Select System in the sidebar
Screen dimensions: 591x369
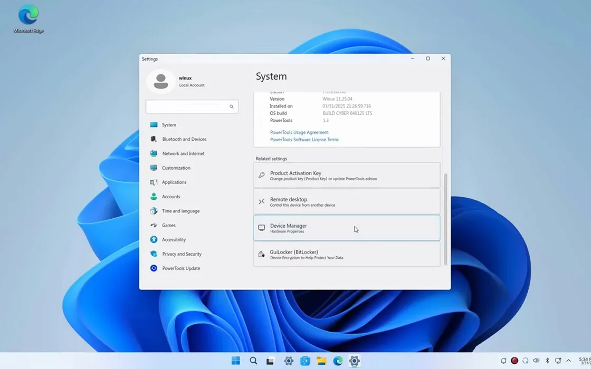169,124
